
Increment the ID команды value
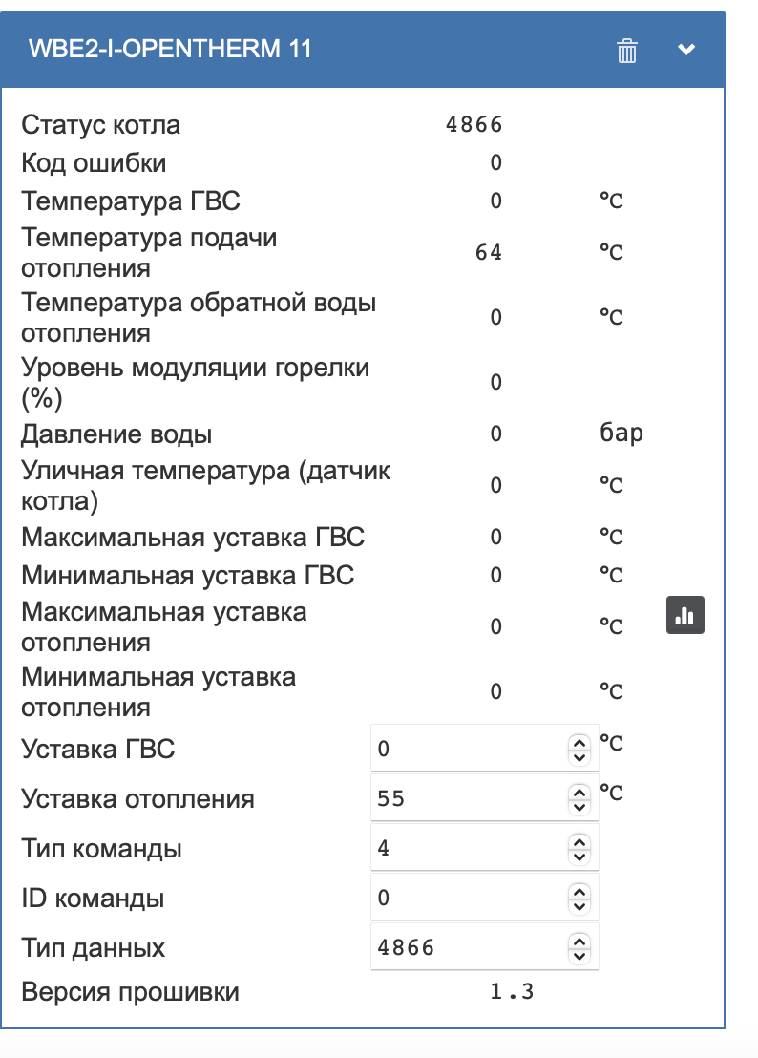point(579,892)
